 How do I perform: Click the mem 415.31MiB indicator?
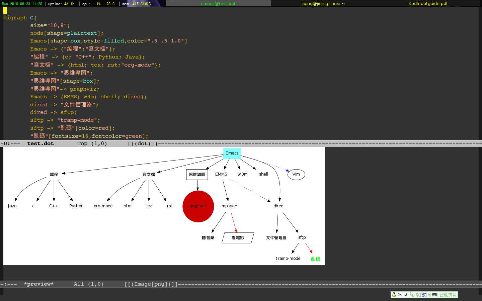137,4
